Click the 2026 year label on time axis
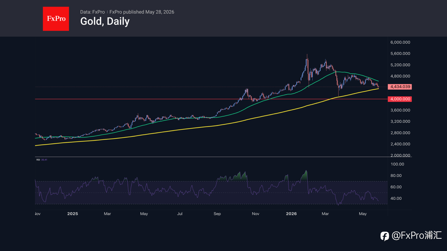This screenshot has width=447, height=251. pos(291,214)
